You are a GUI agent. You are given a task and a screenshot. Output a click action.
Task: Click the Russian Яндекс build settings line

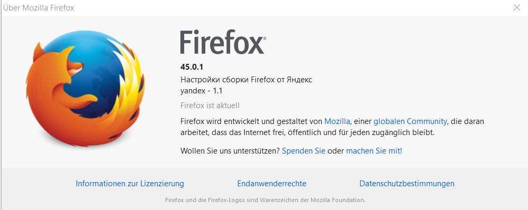click(x=247, y=80)
